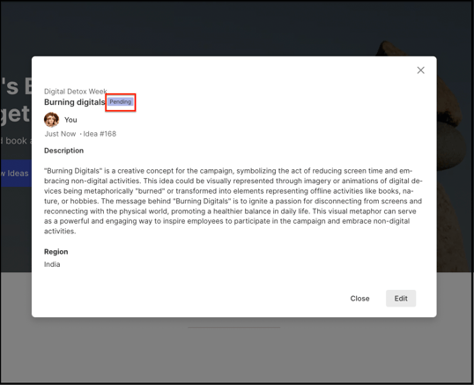Click the Burning digitals idea title

point(74,102)
